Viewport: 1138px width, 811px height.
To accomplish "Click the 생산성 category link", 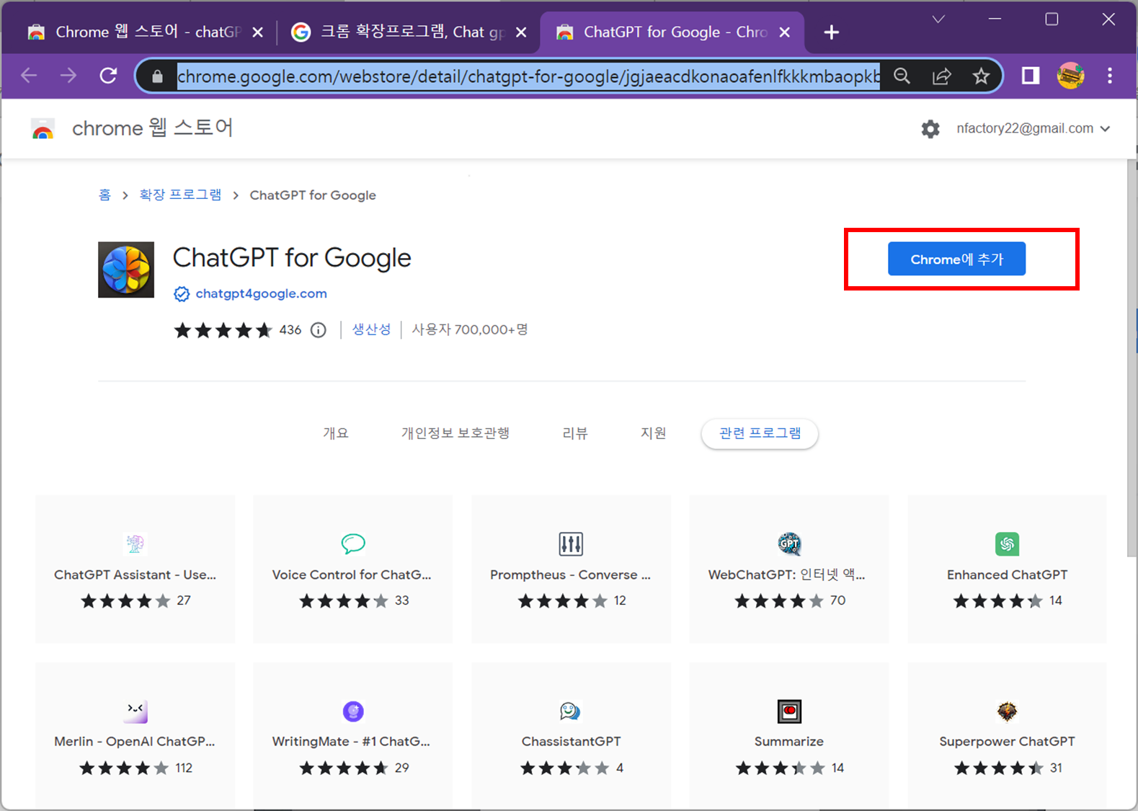I will (x=371, y=329).
